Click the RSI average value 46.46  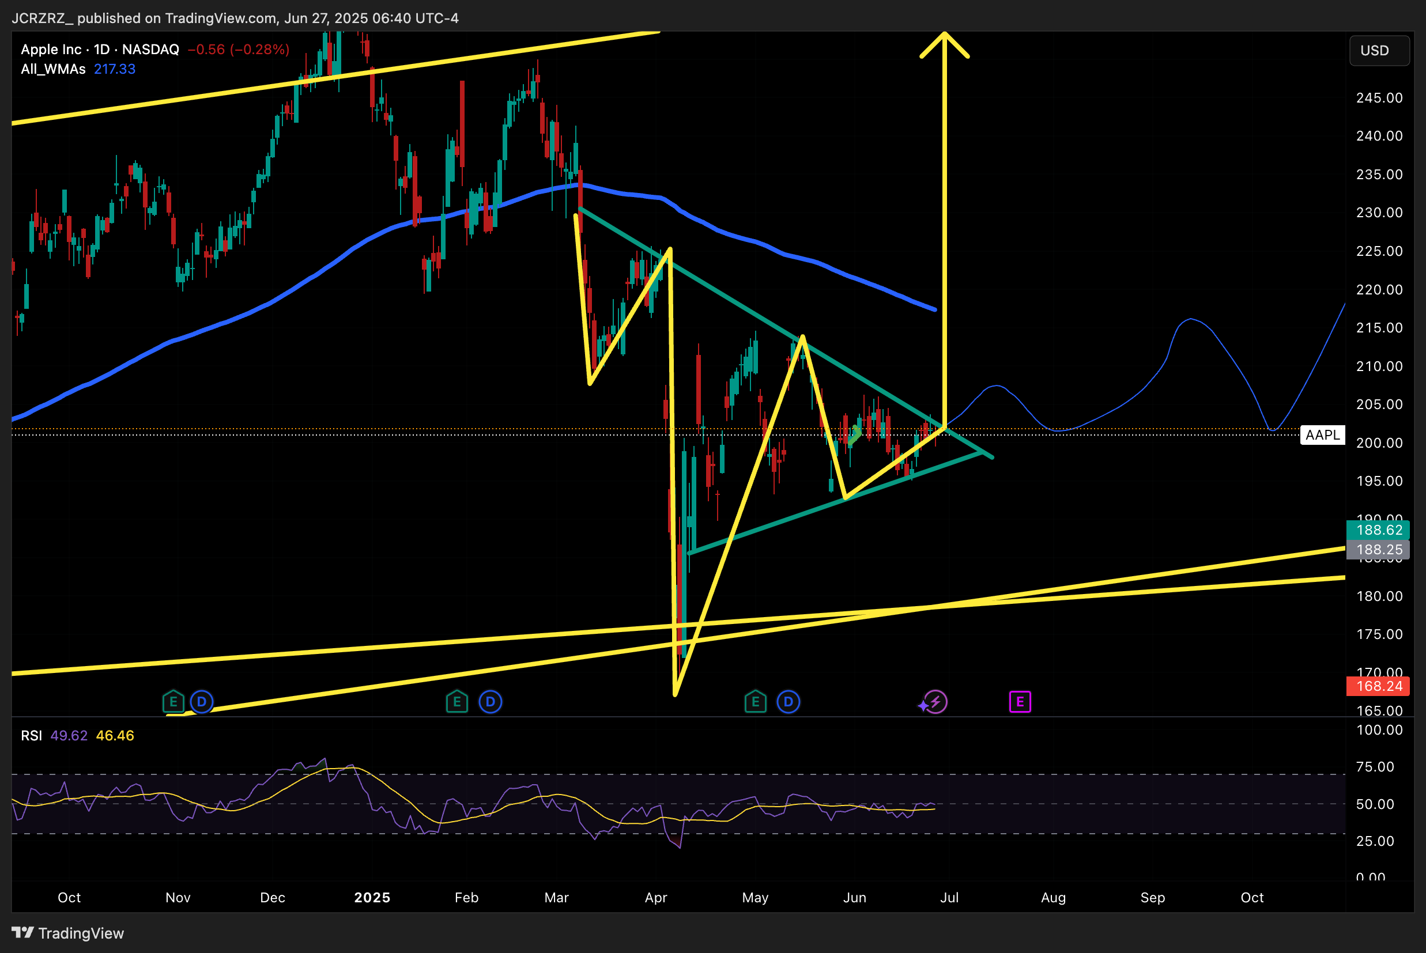[115, 735]
